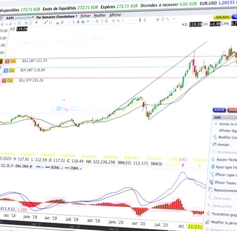Click the yellow Add Alert button
237x231 pixels.
click(222, 17)
